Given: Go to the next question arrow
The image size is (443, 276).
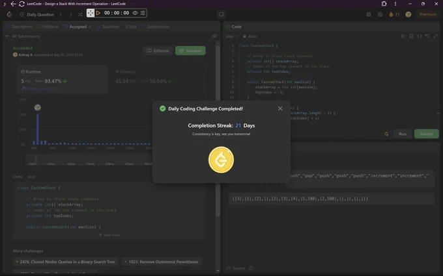Looking at the screenshot, I should pos(70,14).
